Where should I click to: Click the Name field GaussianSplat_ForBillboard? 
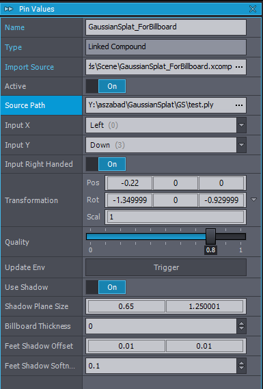point(166,27)
